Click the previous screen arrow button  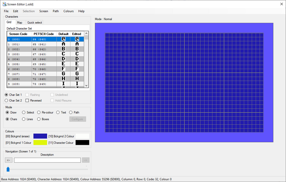coord(9,160)
